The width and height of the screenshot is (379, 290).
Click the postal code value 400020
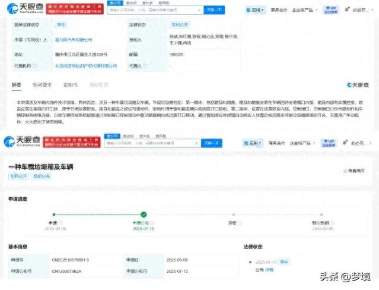pyautogui.click(x=176, y=55)
